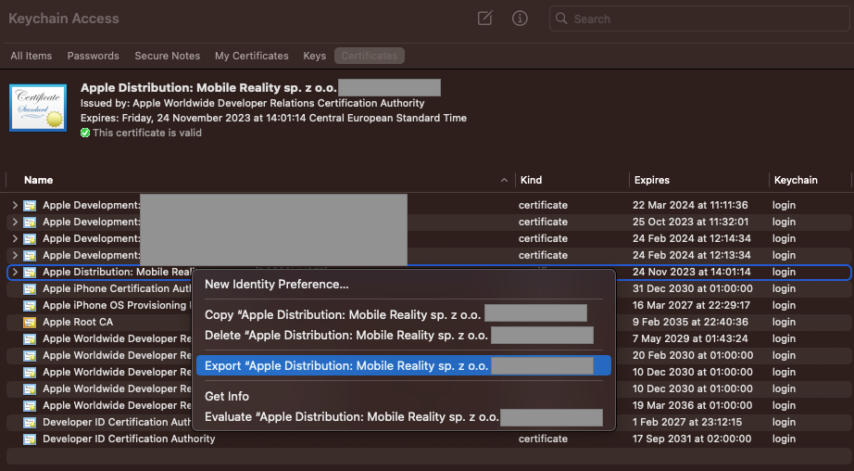The width and height of the screenshot is (854, 471).
Task: Click the Apple Distribution row certificate icon
Action: point(30,272)
